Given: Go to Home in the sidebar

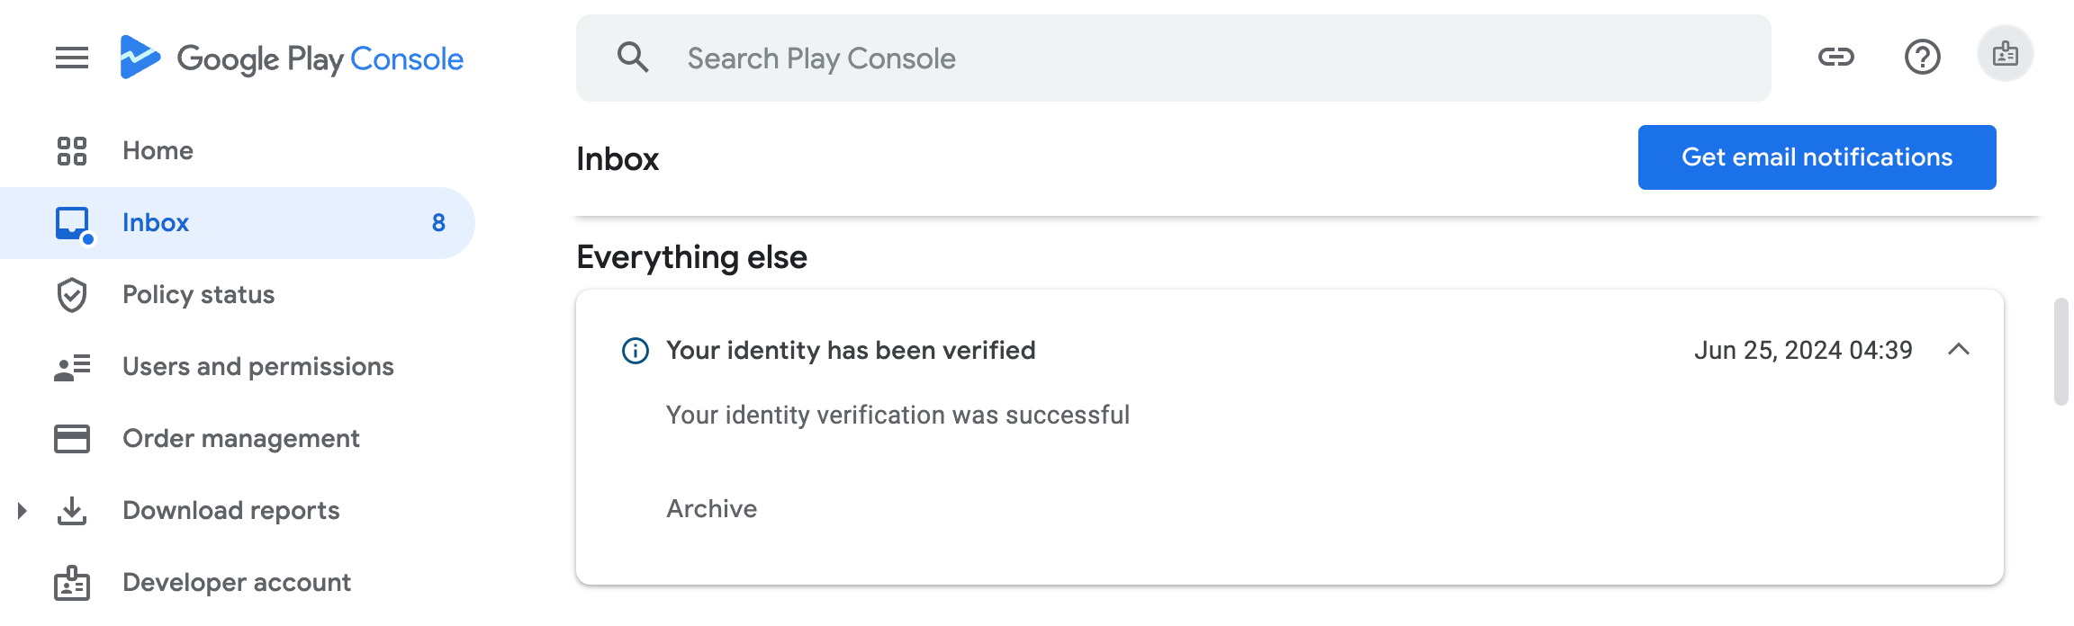Looking at the screenshot, I should point(158,150).
